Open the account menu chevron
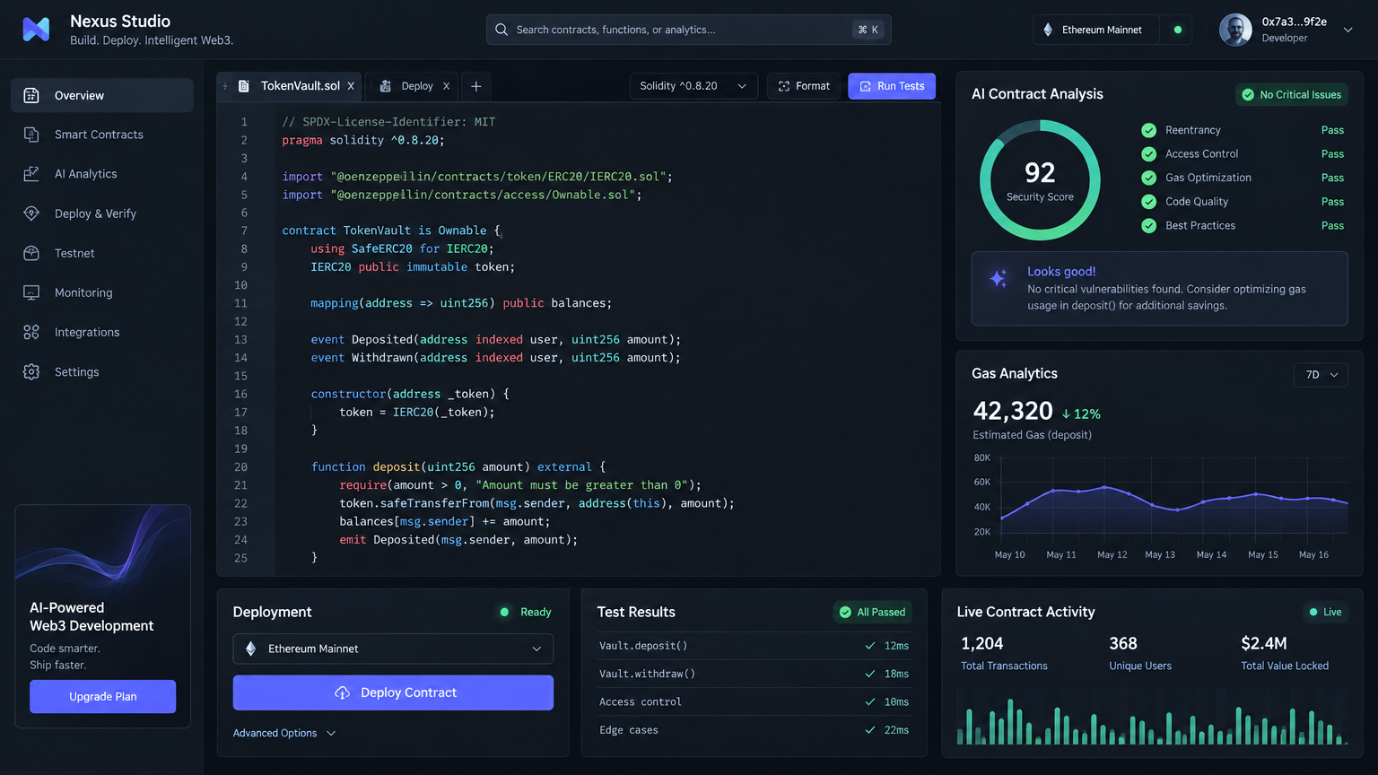The height and width of the screenshot is (775, 1378). 1347,30
